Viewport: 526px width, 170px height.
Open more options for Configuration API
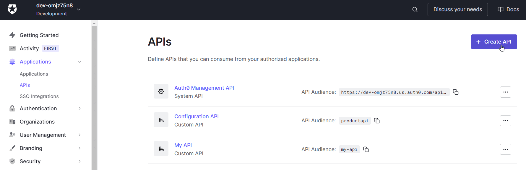click(506, 121)
